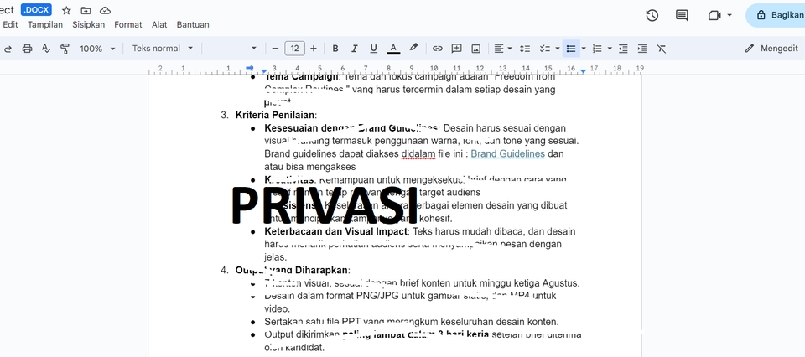Image resolution: width=805 pixels, height=357 pixels.
Task: Open the Format menu
Action: click(x=127, y=24)
